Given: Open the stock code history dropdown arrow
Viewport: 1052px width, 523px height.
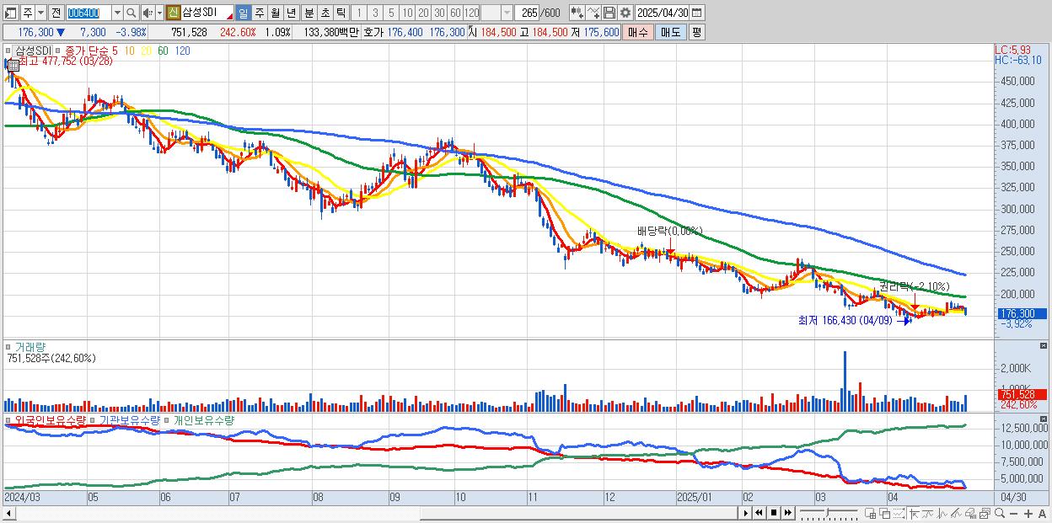Looking at the screenshot, I should pyautogui.click(x=117, y=13).
